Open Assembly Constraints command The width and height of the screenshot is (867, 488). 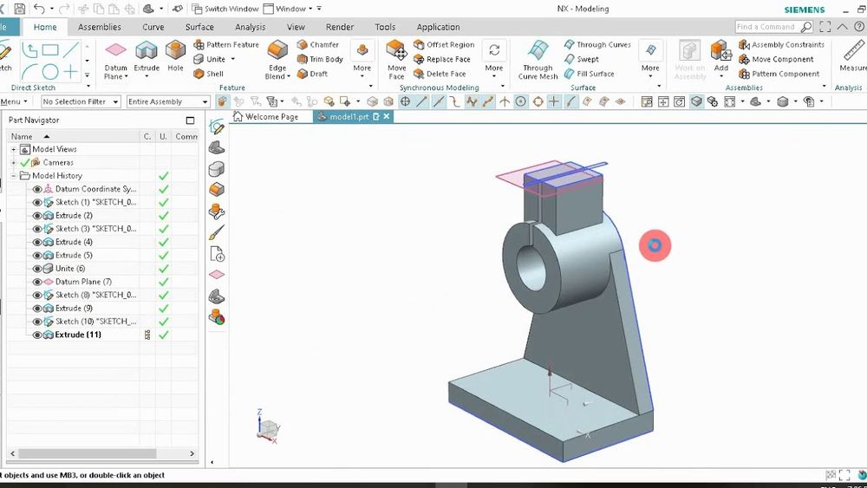point(781,44)
